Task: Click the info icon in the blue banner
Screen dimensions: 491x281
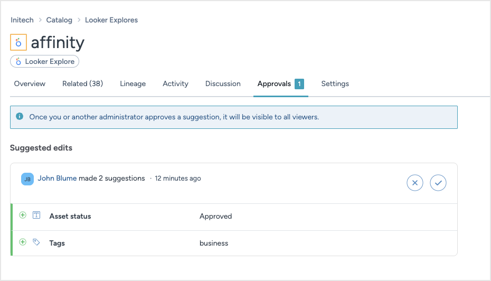Action: click(20, 117)
